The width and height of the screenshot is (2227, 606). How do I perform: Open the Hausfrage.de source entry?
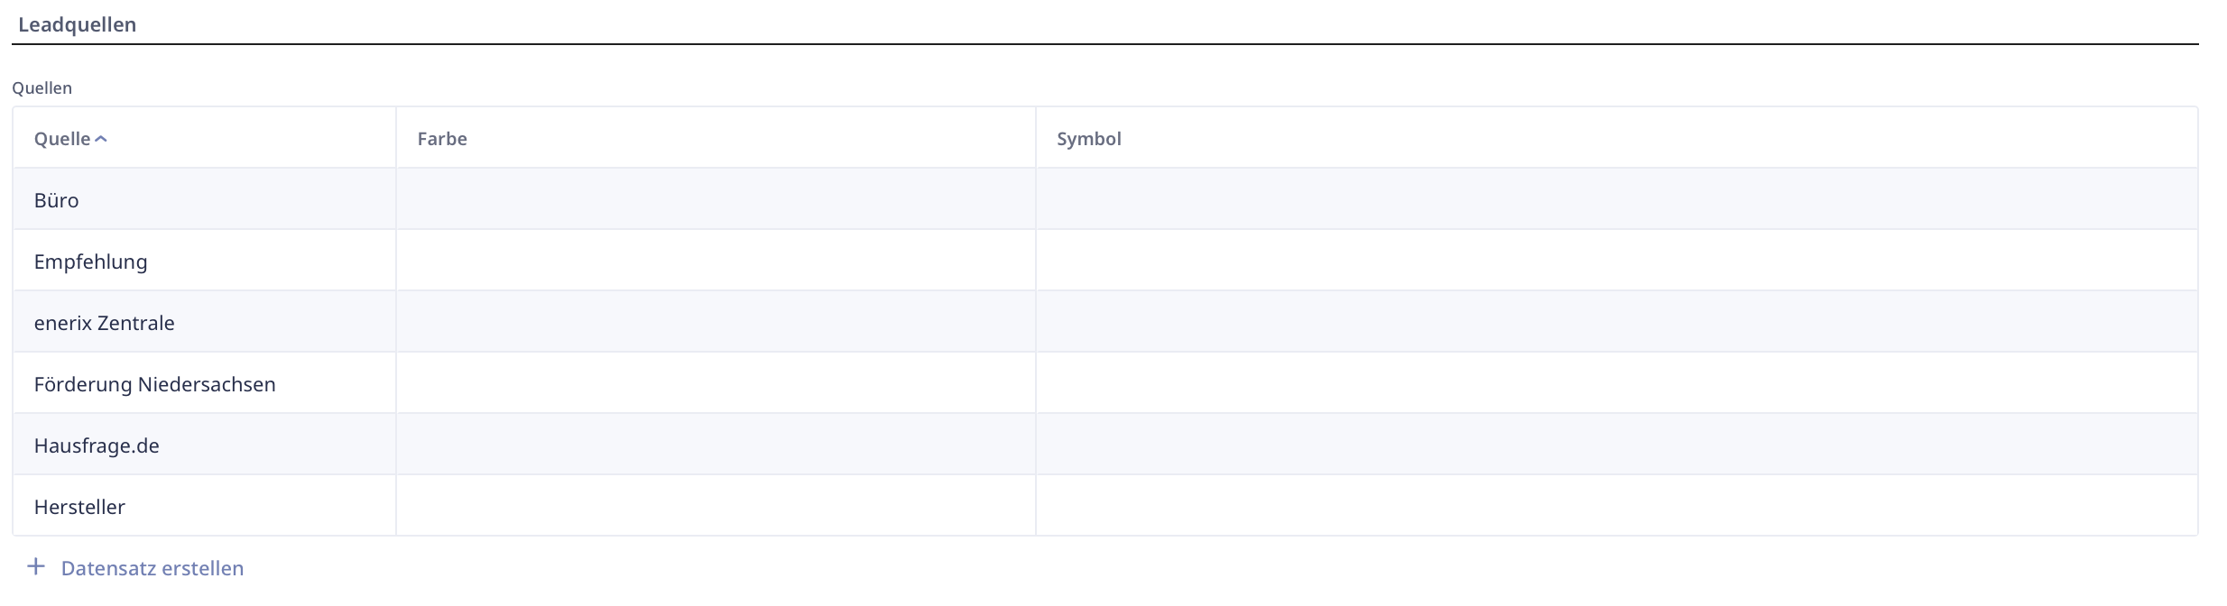[97, 445]
